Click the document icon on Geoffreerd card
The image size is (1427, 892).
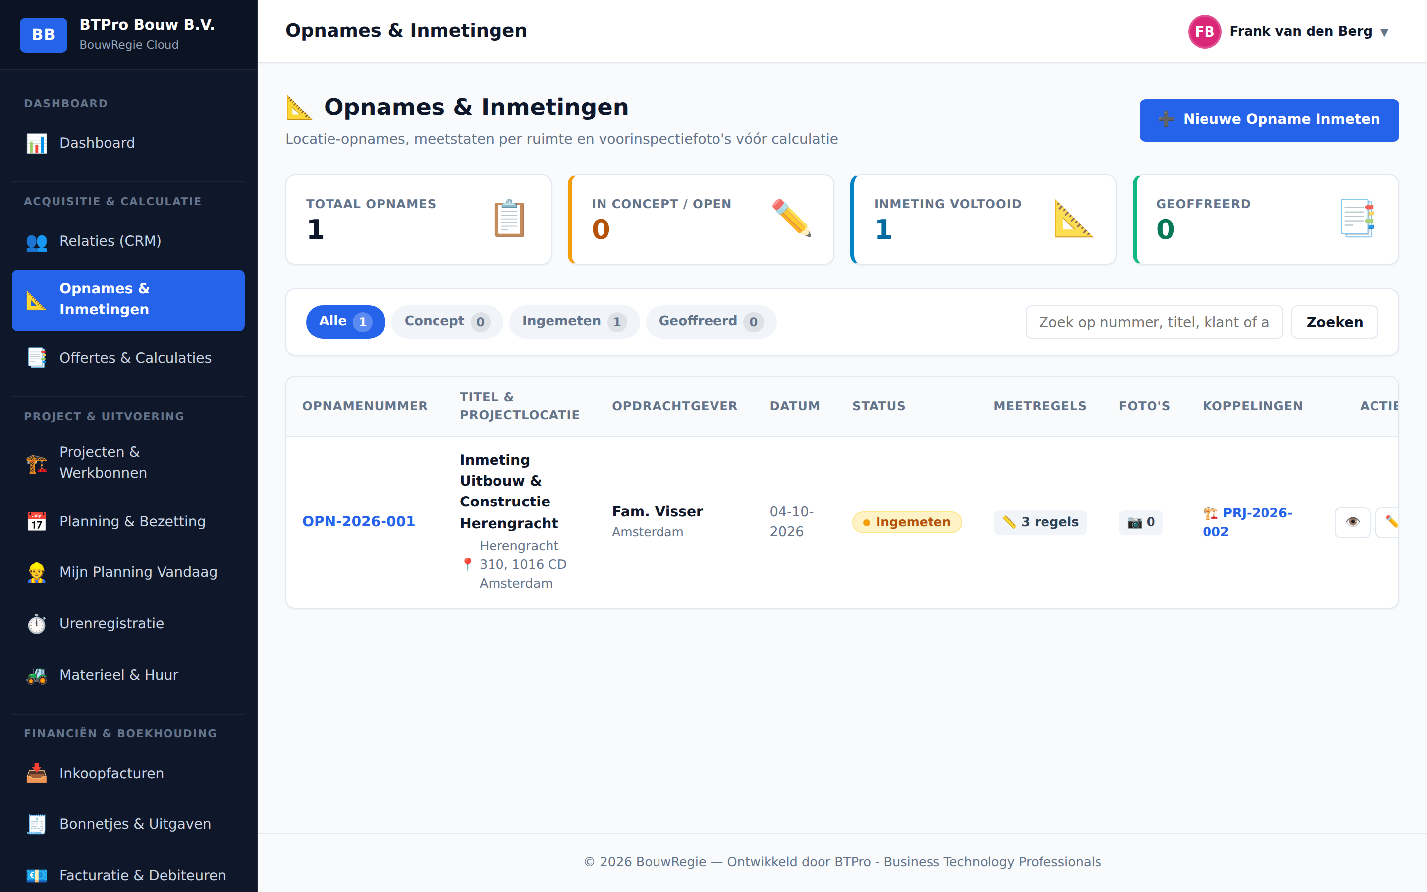coord(1357,219)
